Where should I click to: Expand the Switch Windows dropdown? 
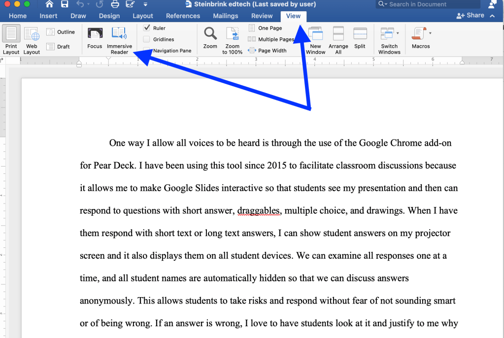point(397,34)
